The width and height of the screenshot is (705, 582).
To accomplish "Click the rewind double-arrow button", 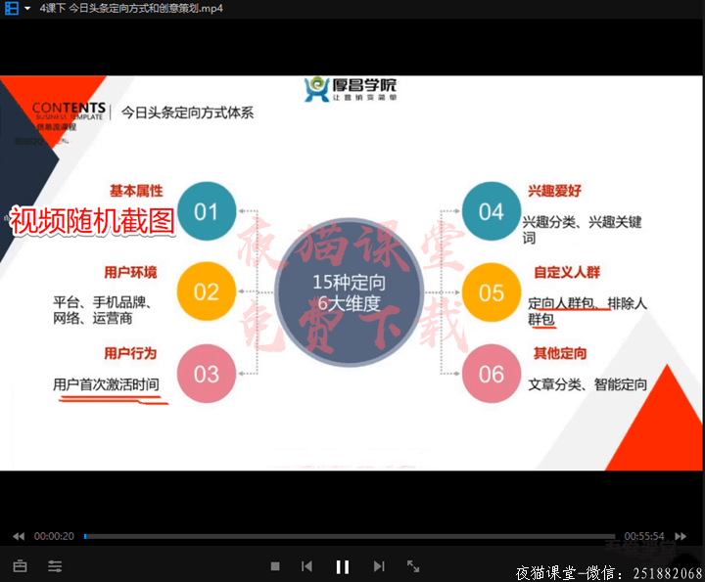I will pyautogui.click(x=19, y=536).
